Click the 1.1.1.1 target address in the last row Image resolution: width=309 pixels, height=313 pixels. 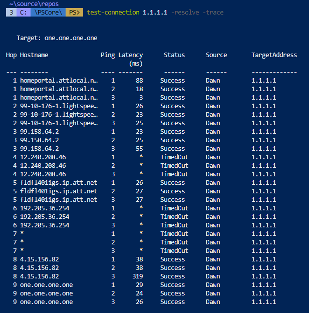[264, 302]
